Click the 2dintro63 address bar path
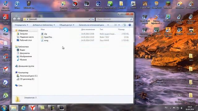 (33, 19)
